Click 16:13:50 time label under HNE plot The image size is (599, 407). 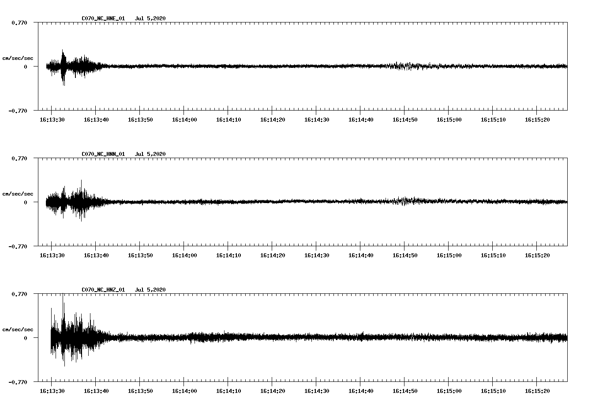[140, 119]
